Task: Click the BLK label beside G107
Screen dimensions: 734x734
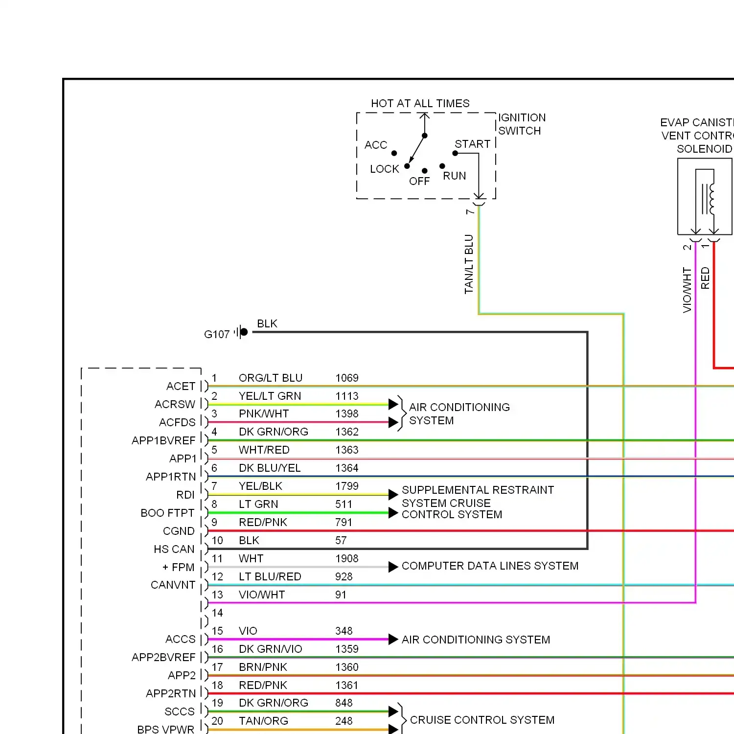Action: [267, 323]
